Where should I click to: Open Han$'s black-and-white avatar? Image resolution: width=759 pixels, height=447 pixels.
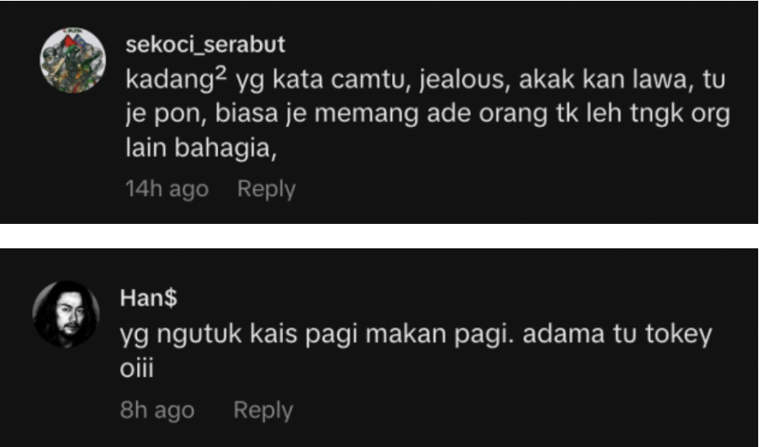pyautogui.click(x=66, y=314)
